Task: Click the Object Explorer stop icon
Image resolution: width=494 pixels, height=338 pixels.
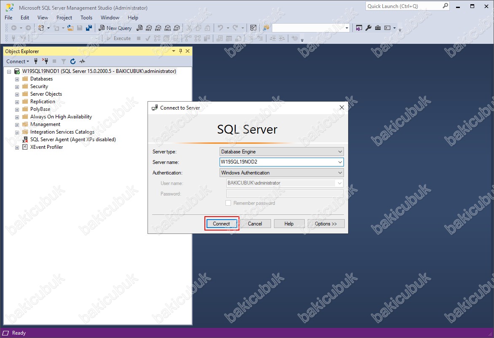Action: 54,62
